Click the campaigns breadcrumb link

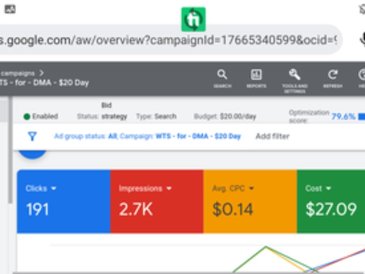pyautogui.click(x=18, y=73)
